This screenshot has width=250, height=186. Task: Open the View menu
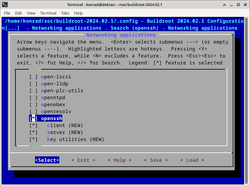pyautogui.click(x=31, y=13)
